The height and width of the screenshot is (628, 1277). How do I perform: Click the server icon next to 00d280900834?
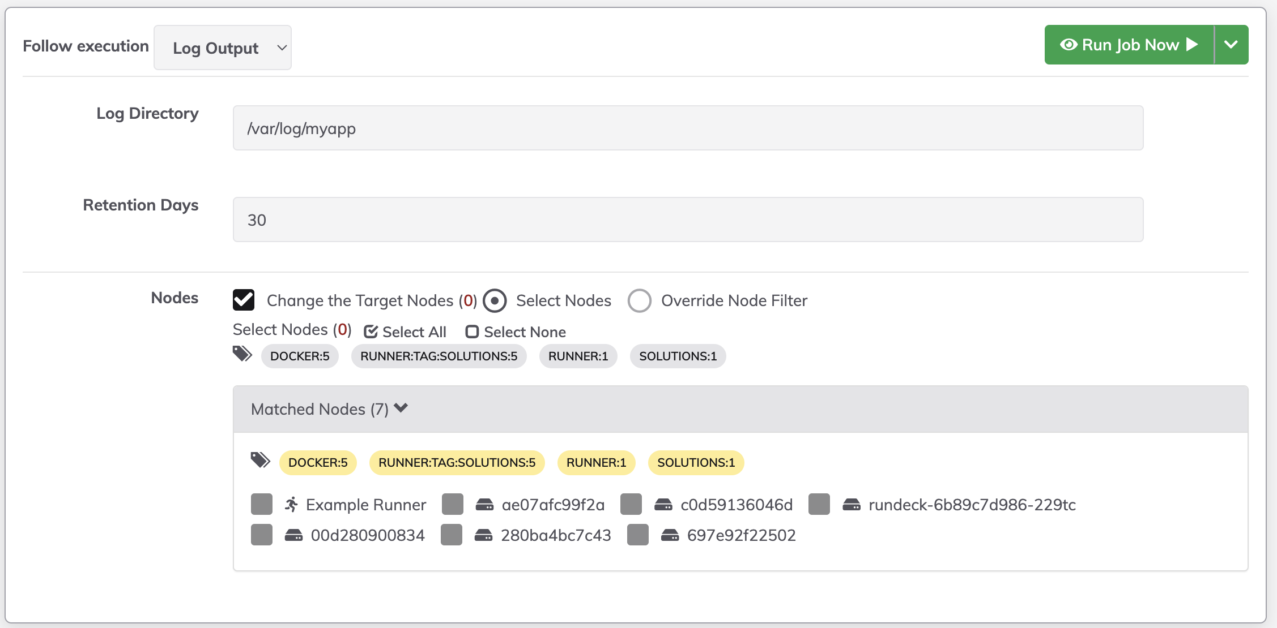point(293,535)
